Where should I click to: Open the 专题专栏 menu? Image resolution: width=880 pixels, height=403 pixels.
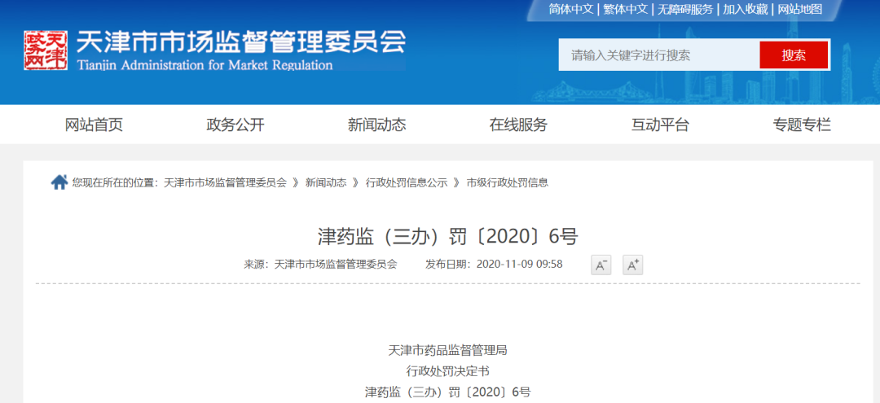coord(802,125)
